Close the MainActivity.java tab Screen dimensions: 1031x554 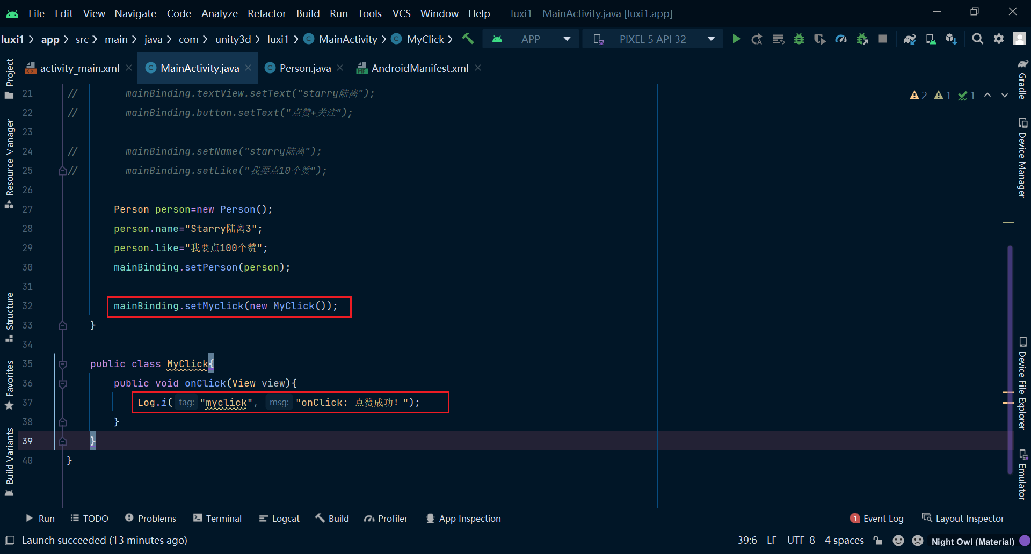pos(248,68)
